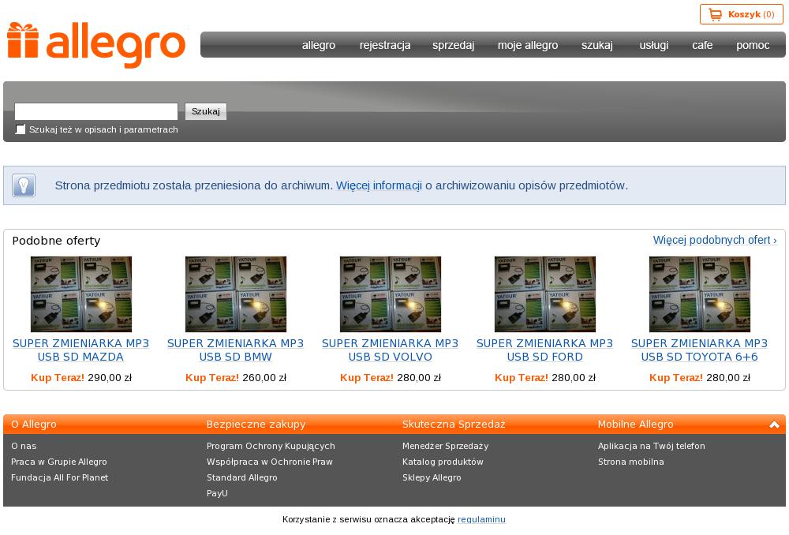Visit 'Fundacja All For Planet' link
Viewport: 789px width, 535px height.
59,477
